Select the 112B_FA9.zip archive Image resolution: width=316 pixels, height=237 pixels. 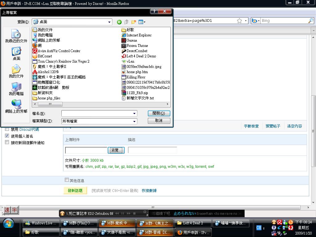(x=135, y=93)
